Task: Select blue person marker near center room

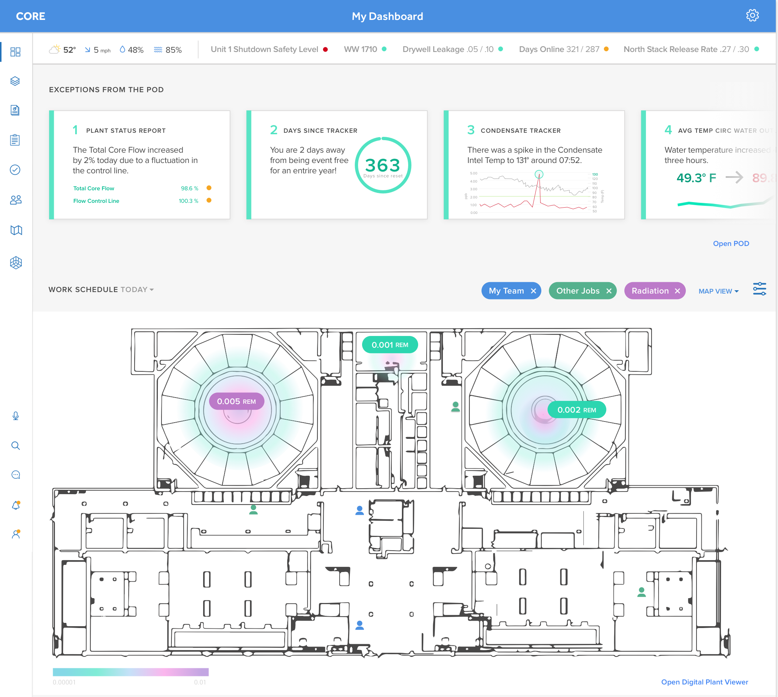Action: [360, 510]
